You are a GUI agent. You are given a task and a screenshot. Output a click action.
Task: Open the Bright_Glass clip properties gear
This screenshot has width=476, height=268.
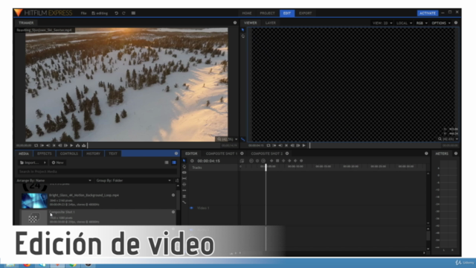[173, 195]
